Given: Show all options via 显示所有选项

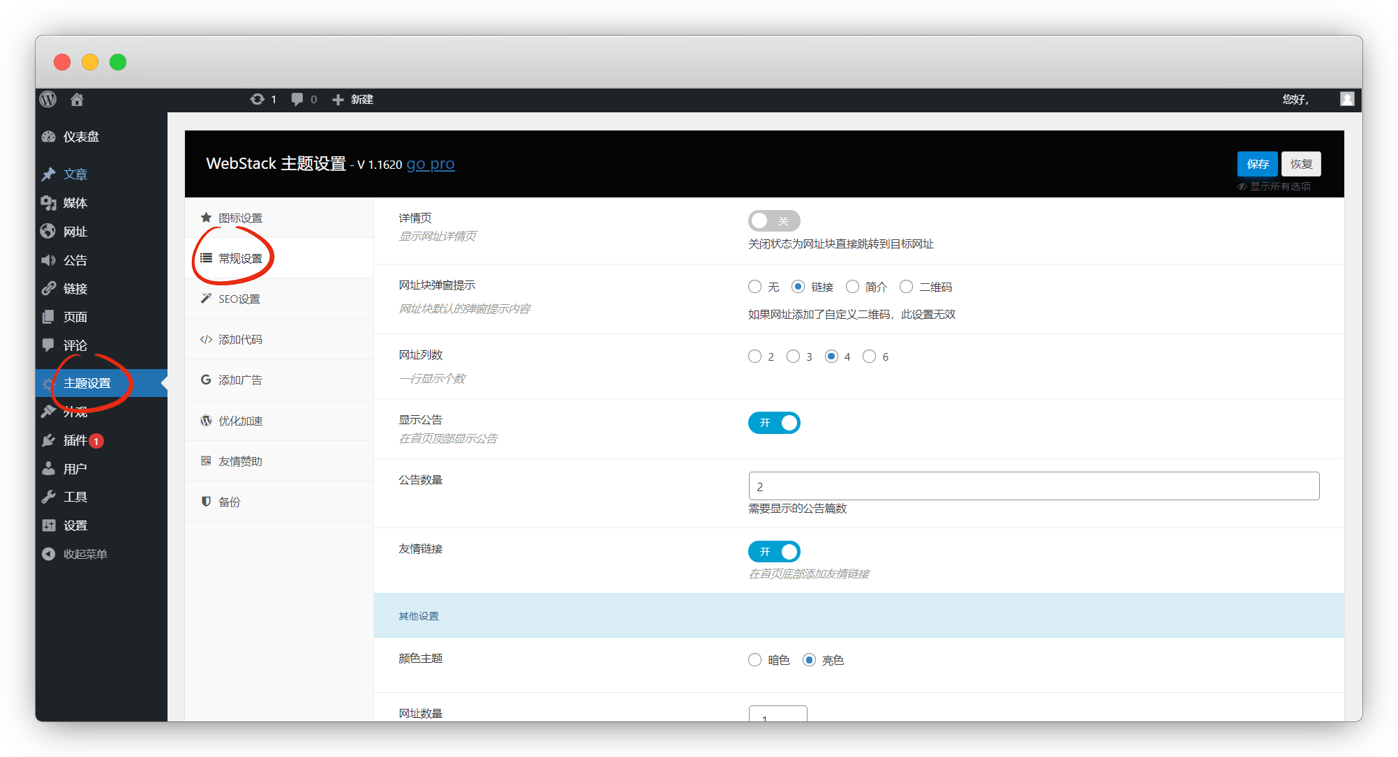Looking at the screenshot, I should tap(1279, 186).
